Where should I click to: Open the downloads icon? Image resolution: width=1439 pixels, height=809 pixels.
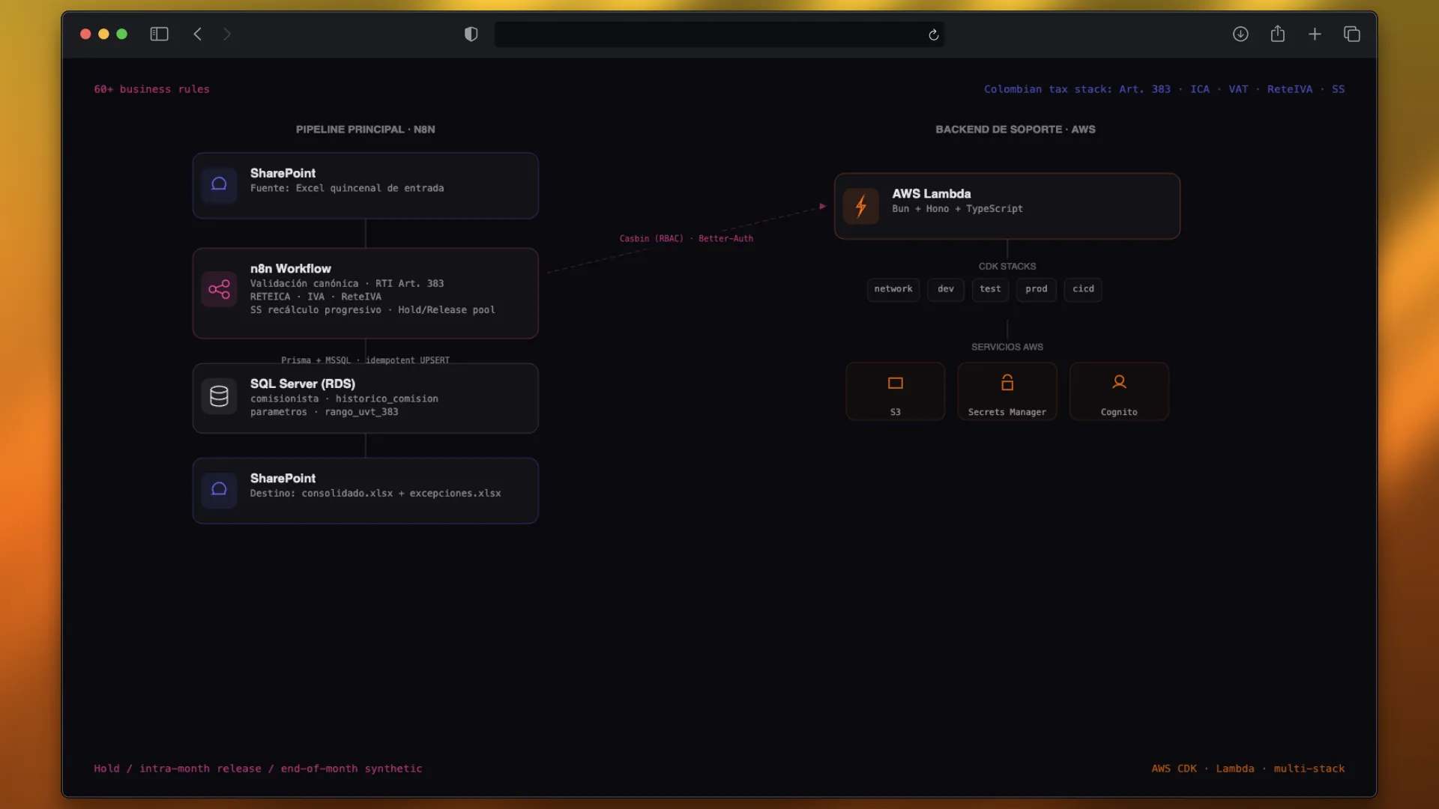tap(1240, 34)
